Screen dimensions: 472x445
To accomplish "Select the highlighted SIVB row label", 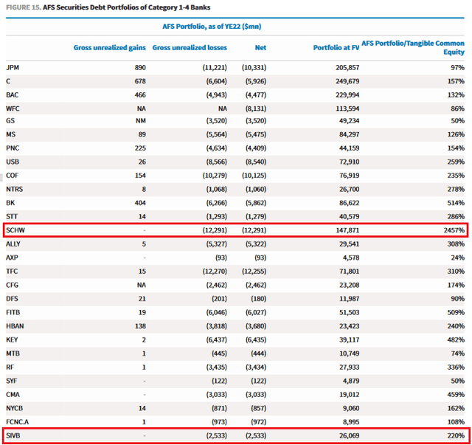I will click(15, 435).
